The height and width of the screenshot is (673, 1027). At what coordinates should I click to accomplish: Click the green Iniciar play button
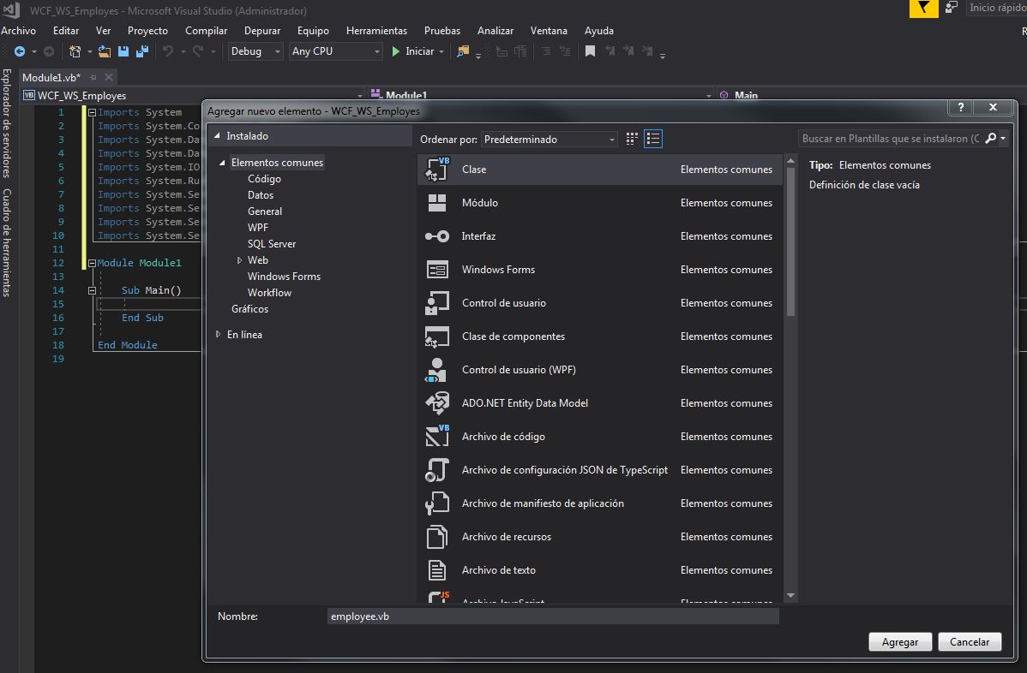395,51
